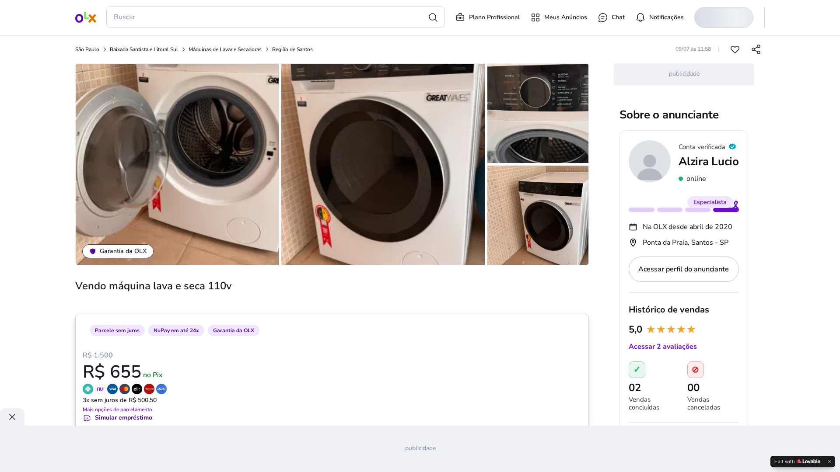Open Notificações
The image size is (840, 472).
pyautogui.click(x=660, y=17)
